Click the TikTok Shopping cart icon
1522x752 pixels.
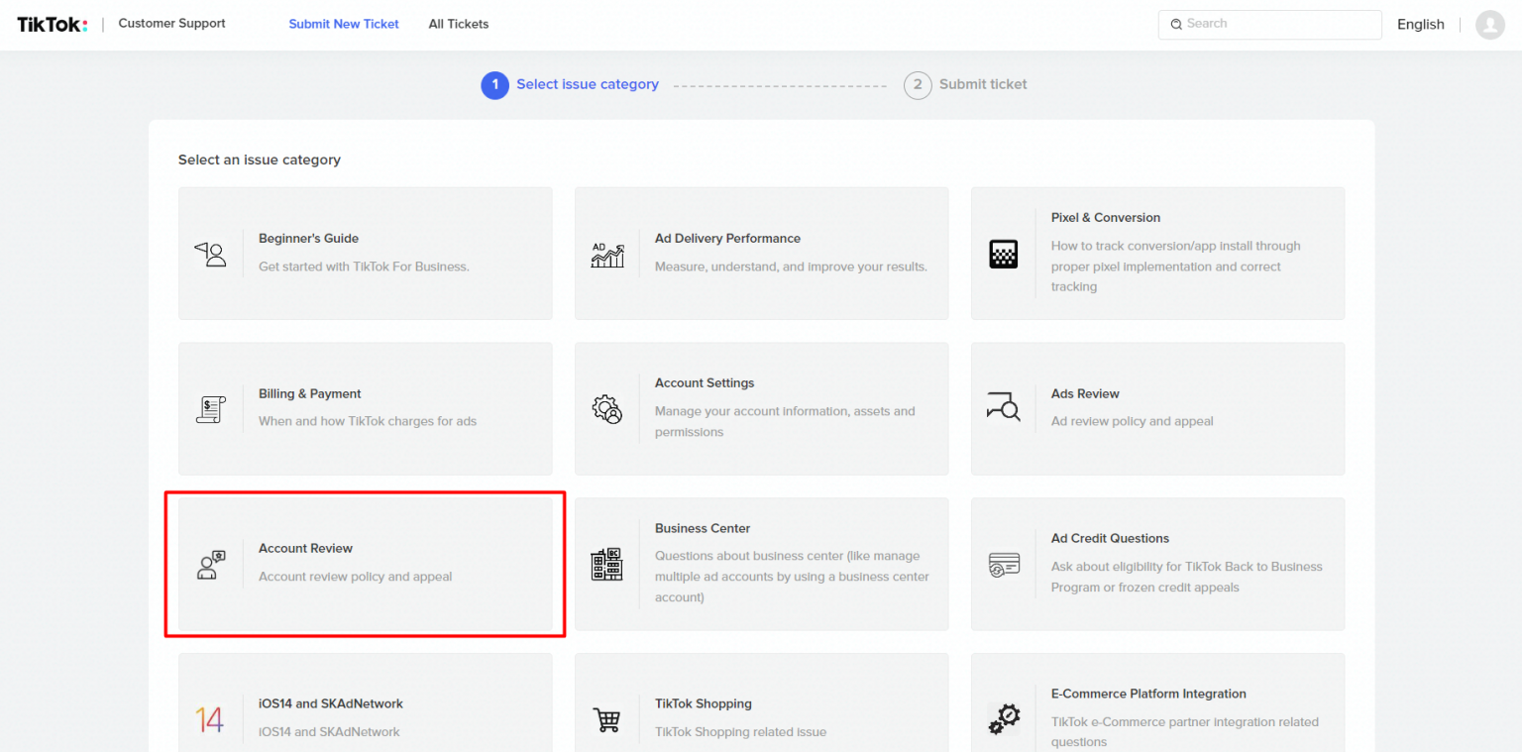click(607, 719)
